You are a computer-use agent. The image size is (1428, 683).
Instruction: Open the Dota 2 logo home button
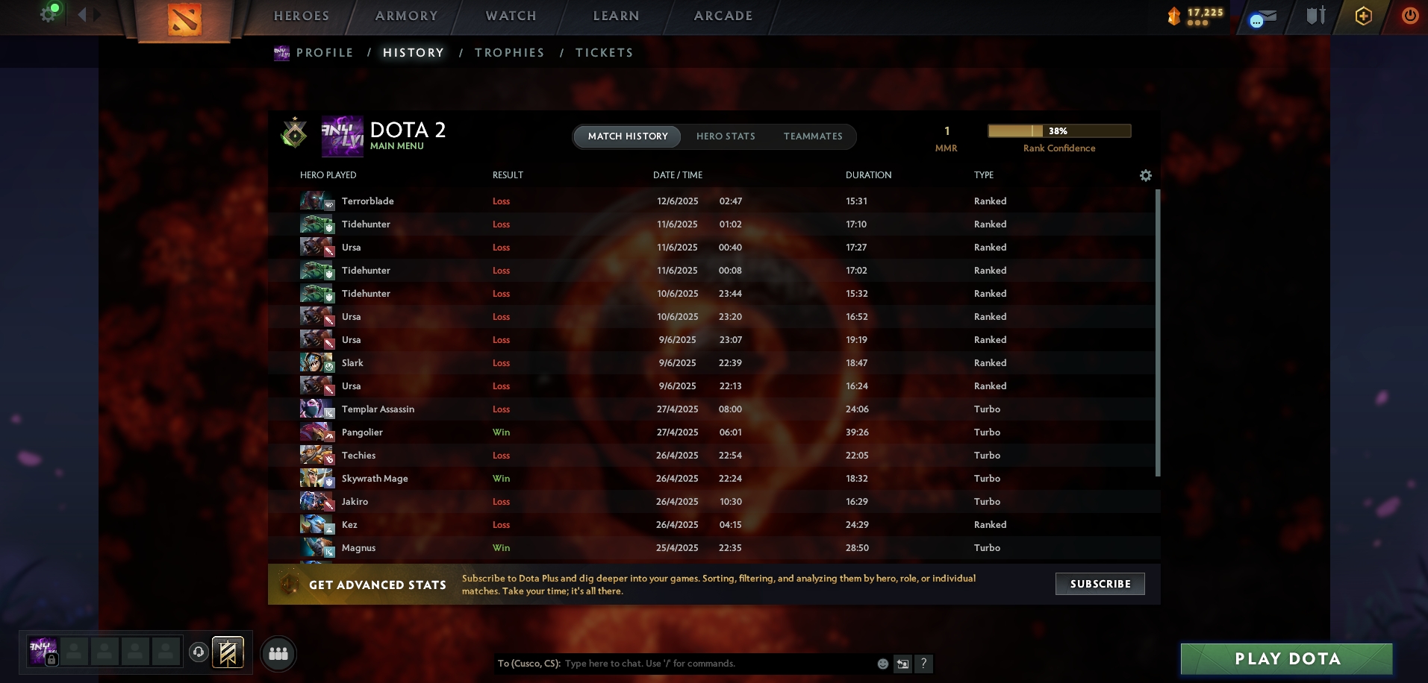coord(184,19)
